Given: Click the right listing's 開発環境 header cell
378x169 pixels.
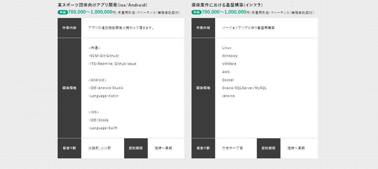Looking at the screenshot, I should (x=203, y=88).
